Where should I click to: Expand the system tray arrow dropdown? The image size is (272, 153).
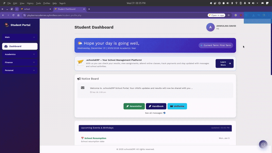[x=257, y=3]
